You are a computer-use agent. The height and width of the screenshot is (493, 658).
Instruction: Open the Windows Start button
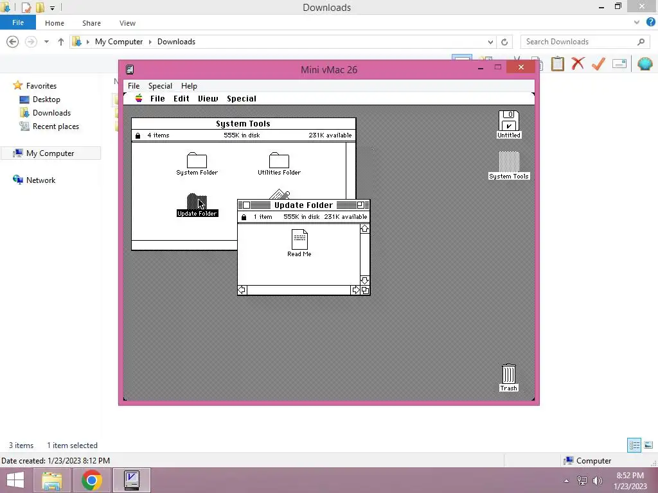15,480
